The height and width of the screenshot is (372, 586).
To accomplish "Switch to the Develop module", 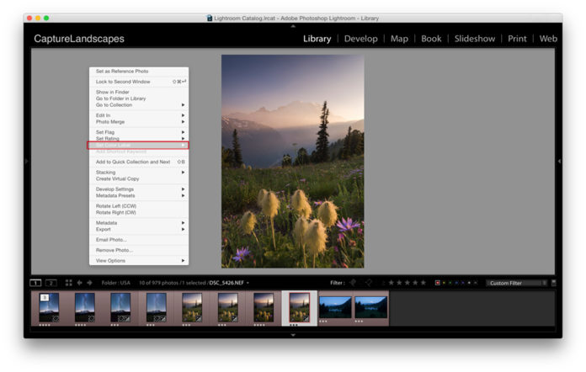I will point(360,39).
